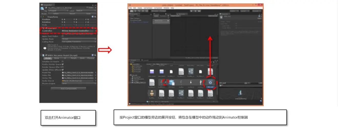Adjust the preview speed slider
This screenshot has height=129, width=338.
click(x=255, y=83)
